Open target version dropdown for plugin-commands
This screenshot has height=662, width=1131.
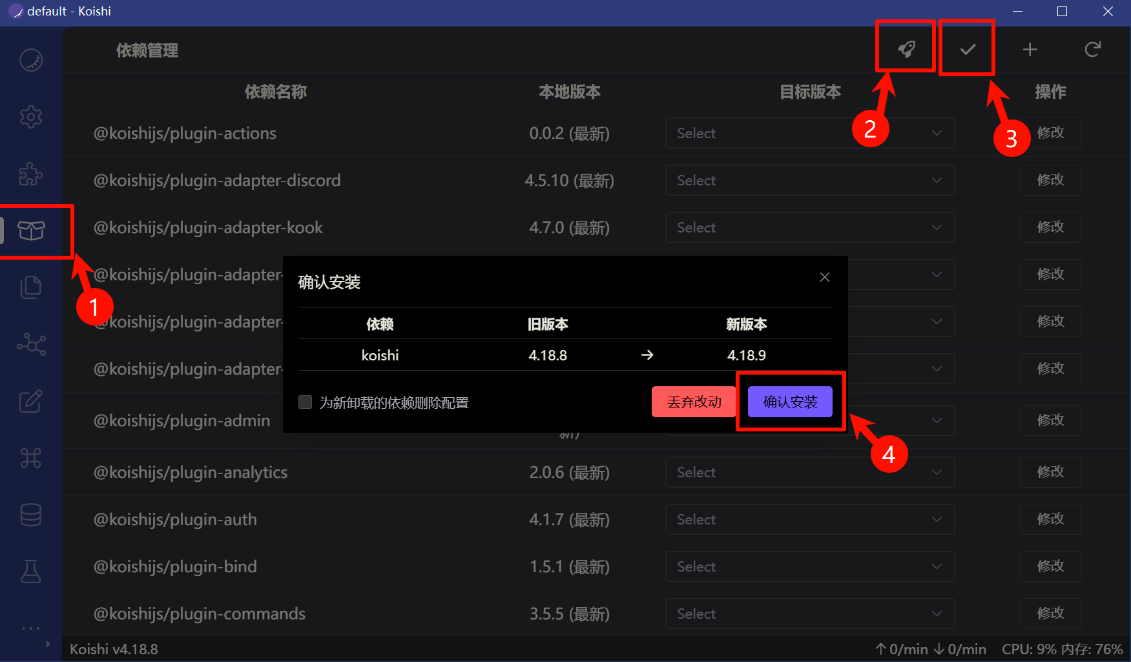tap(809, 614)
